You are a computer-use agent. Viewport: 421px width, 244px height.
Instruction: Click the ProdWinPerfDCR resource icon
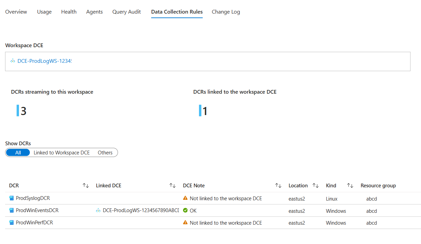click(x=12, y=223)
